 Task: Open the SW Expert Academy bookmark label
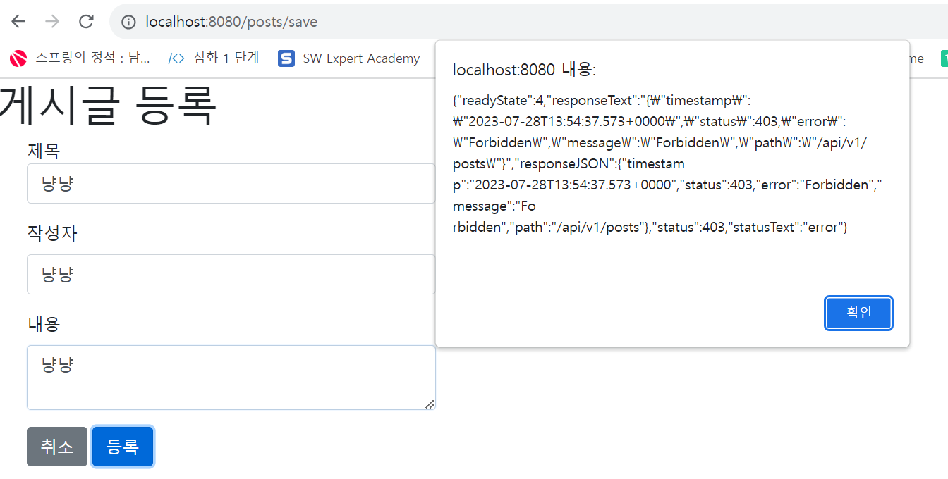tap(361, 58)
